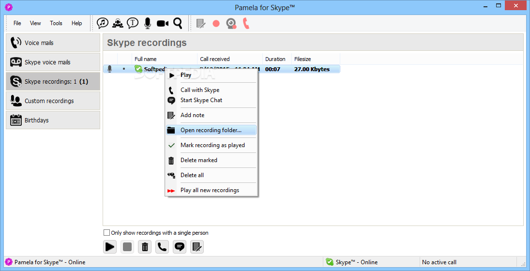
Task: Click the video camera toolbar icon
Action: click(x=163, y=23)
